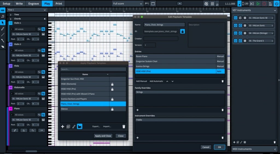Select the pencil Draw tool in left toolbox
This screenshot has width=280, height=154.
point(3,29)
